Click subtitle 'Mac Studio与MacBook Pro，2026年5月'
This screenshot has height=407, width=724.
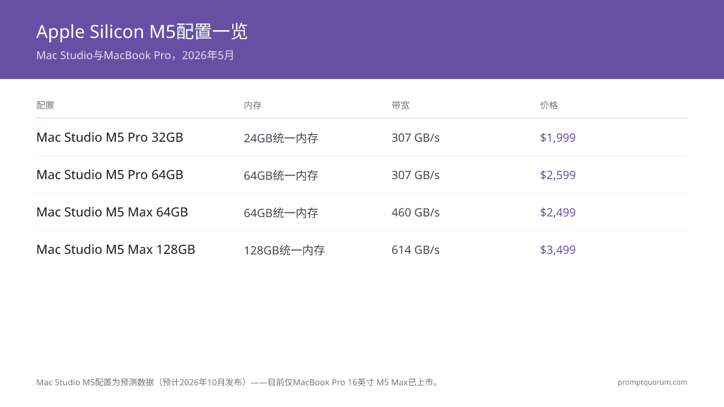coord(135,55)
